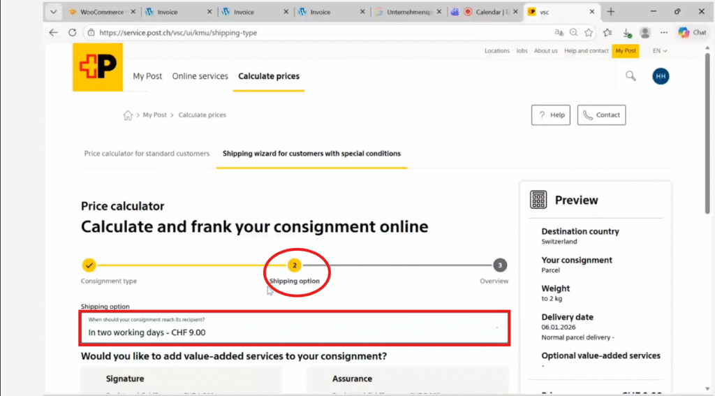Viewport: 715px width, 396px height.
Task: Reload the page using refresh icon
Action: pos(72,32)
